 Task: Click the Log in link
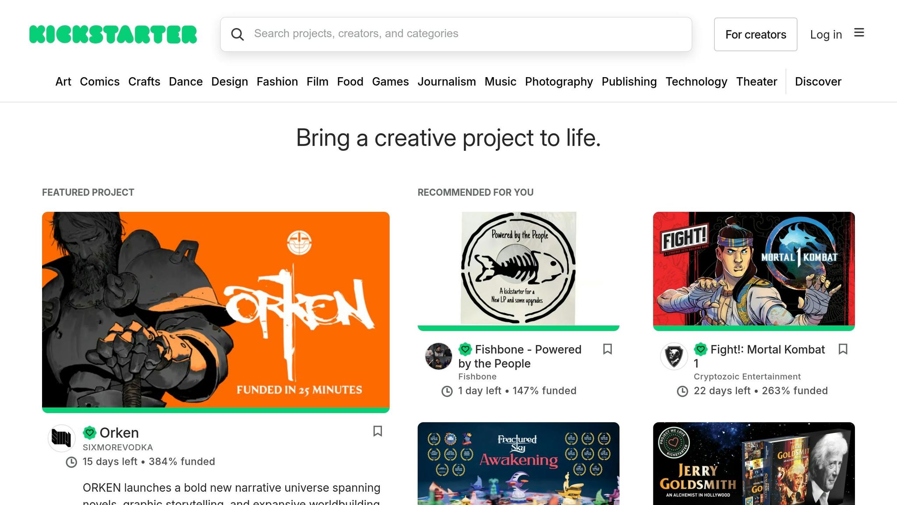click(826, 34)
